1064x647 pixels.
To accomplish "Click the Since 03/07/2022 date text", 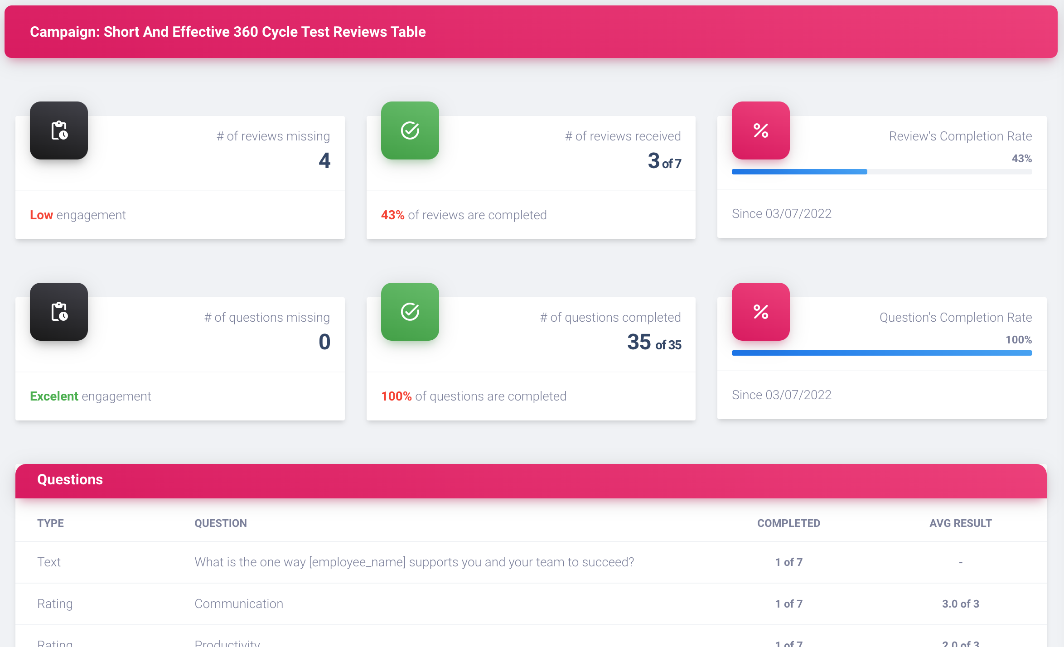I will point(781,213).
